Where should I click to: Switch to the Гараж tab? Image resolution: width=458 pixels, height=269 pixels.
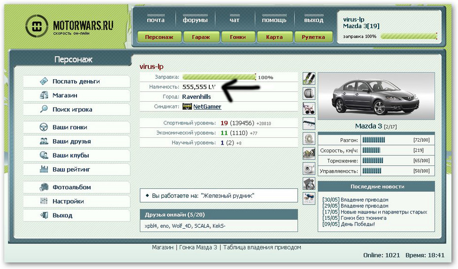pyautogui.click(x=201, y=37)
